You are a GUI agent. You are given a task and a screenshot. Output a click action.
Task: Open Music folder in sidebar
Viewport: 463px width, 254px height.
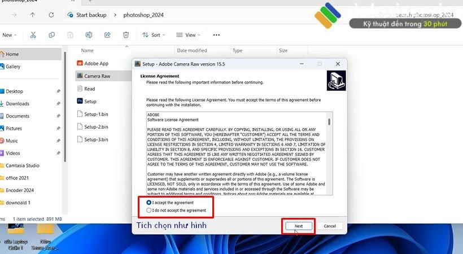tap(12, 141)
